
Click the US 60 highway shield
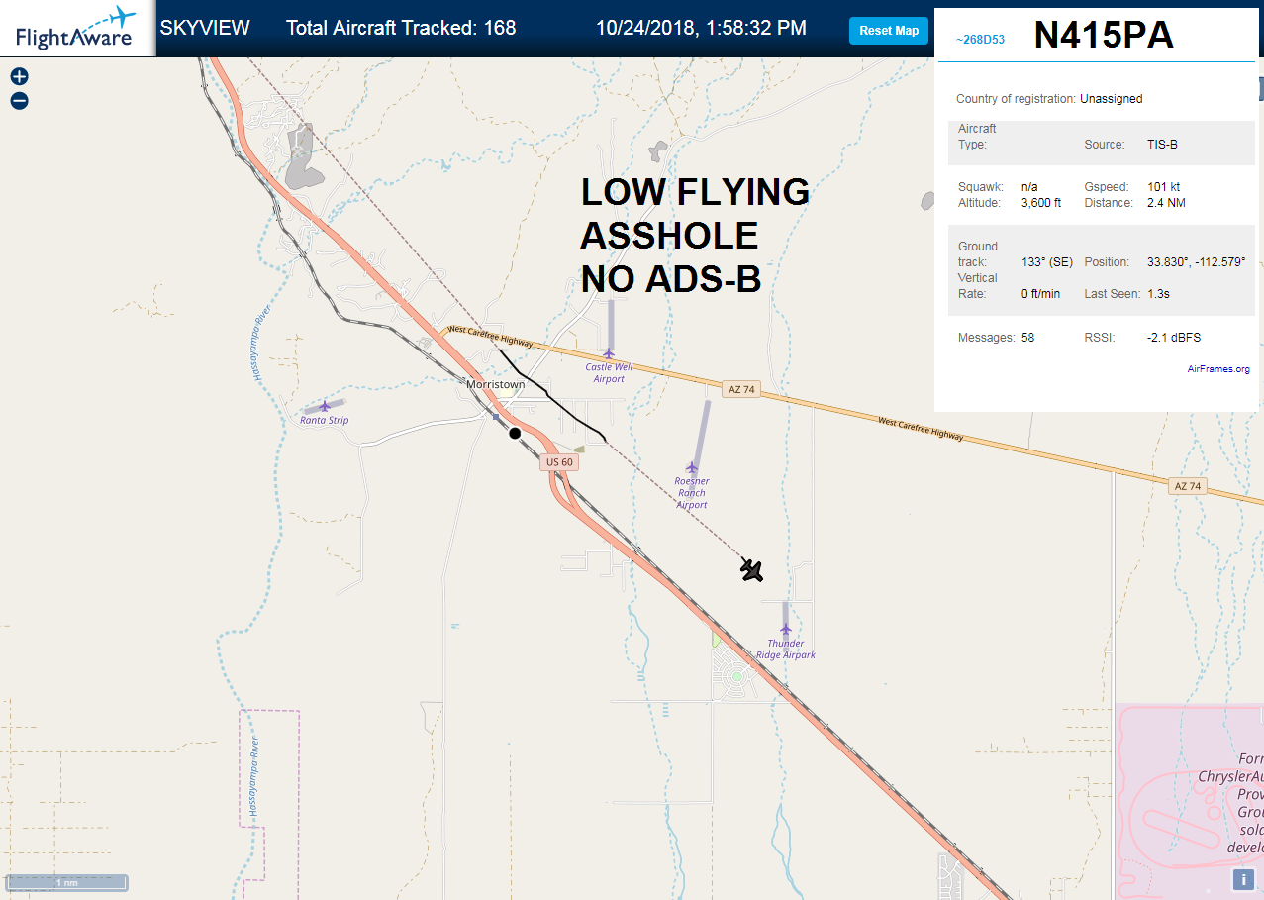point(558,462)
